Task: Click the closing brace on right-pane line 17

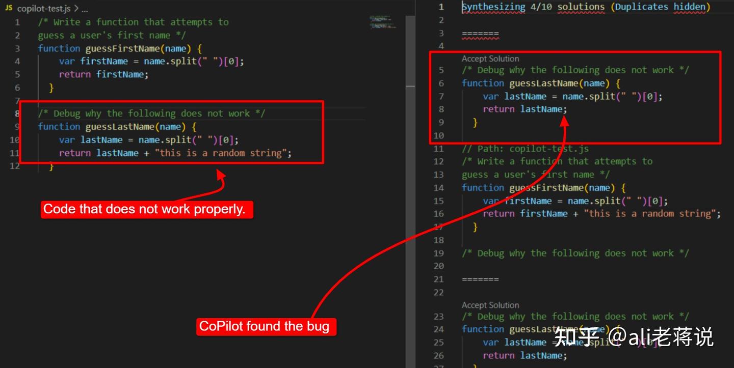Action: coord(475,227)
